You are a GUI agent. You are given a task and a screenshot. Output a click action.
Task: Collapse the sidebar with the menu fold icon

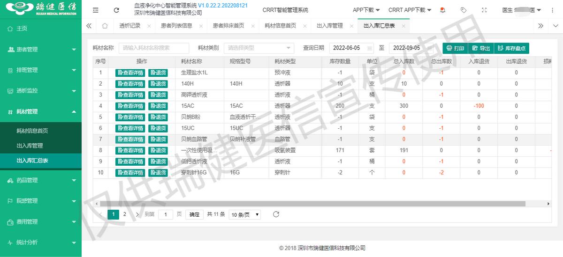(96, 10)
